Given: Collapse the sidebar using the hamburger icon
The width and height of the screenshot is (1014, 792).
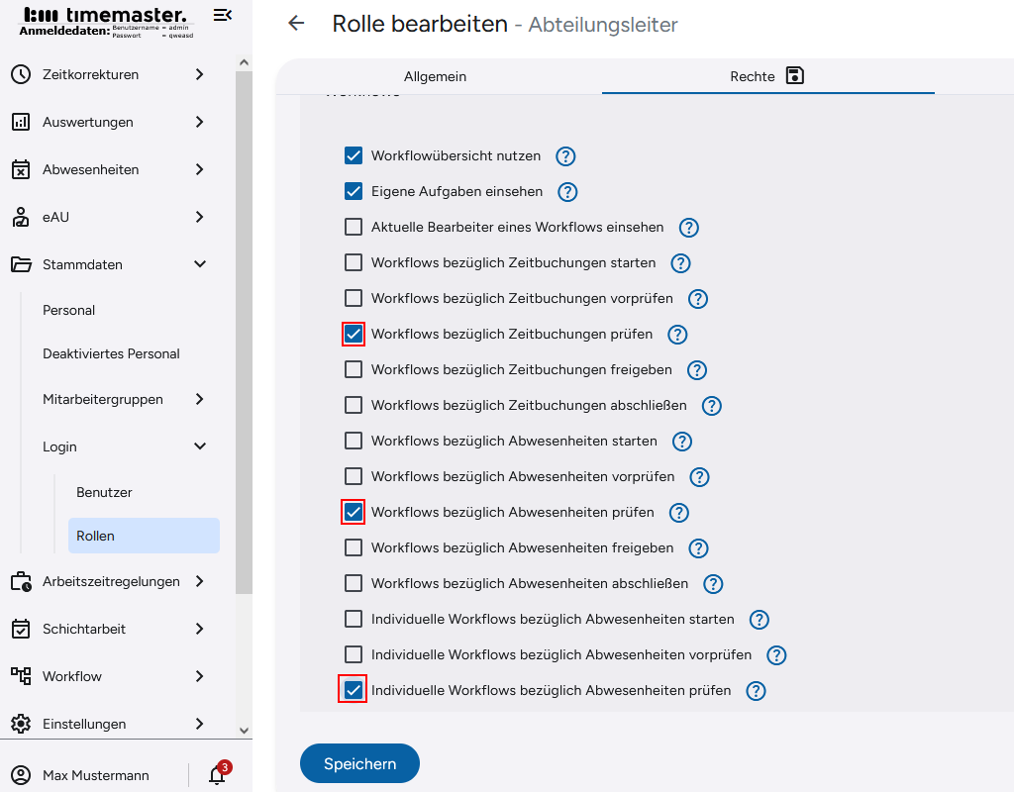Looking at the screenshot, I should 222,15.
